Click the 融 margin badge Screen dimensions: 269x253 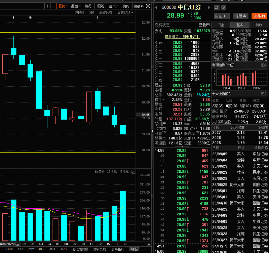point(217,8)
